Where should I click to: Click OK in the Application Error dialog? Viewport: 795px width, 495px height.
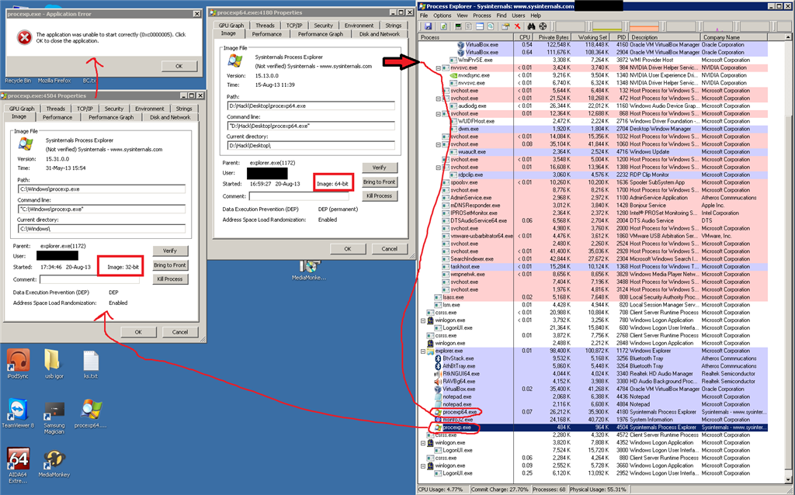click(x=179, y=67)
